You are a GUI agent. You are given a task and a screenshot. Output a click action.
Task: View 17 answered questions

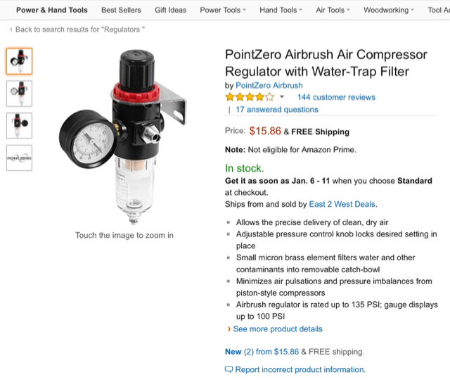pyautogui.click(x=277, y=110)
